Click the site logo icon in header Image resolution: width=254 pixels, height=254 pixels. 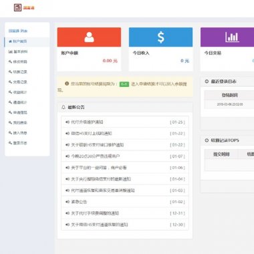point(17,7)
